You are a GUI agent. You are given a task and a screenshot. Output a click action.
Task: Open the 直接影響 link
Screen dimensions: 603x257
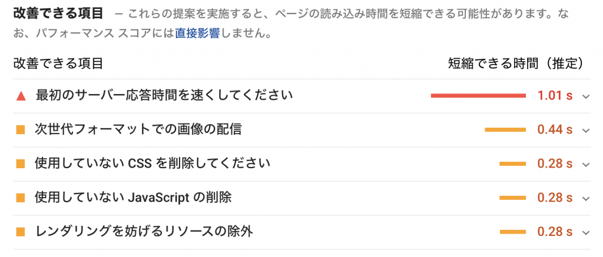[x=197, y=34]
